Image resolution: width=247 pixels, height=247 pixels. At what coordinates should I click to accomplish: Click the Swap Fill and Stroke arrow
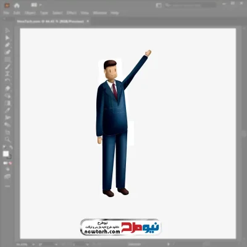tap(10, 147)
